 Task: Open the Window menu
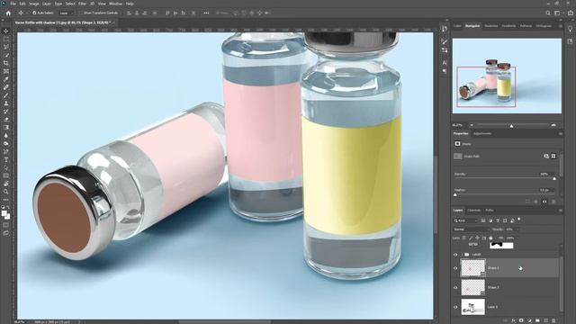(115, 4)
